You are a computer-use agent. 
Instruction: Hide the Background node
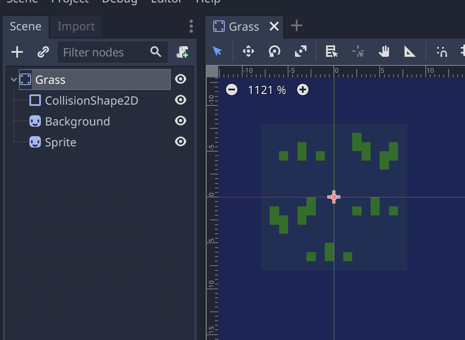pyautogui.click(x=181, y=121)
